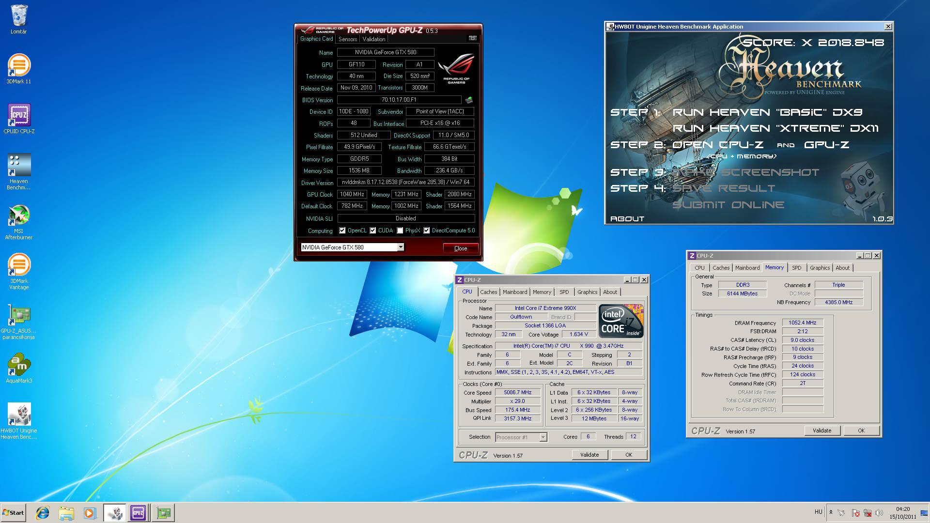
Task: Click Validate in the Memory CPU-Z window
Action: 822,431
